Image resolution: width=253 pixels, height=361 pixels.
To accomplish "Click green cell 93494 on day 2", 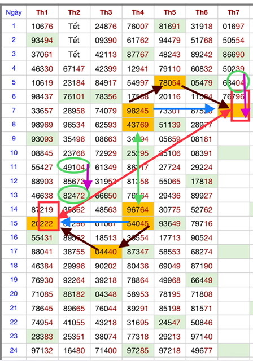I will click(x=42, y=40).
